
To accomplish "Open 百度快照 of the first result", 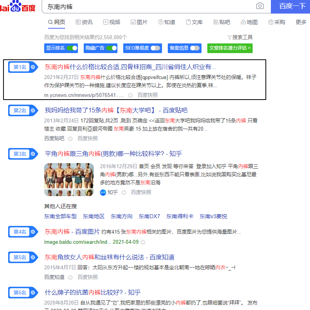I will tap(148, 95).
